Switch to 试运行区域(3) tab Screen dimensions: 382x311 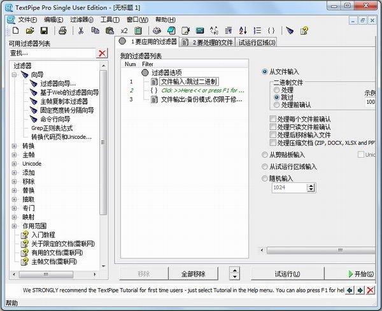click(x=257, y=43)
